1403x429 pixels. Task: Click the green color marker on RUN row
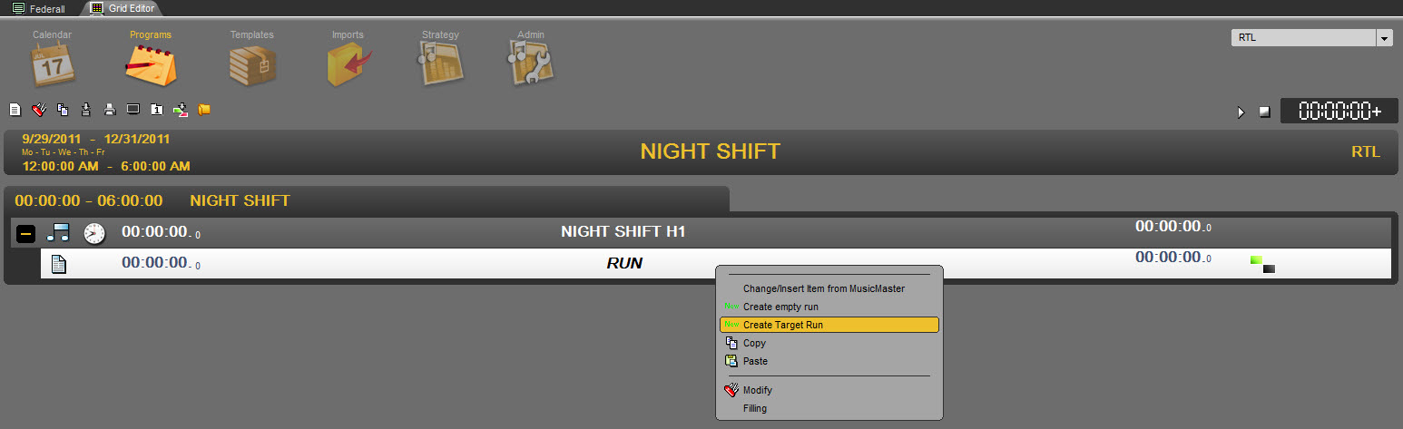pos(1256,260)
